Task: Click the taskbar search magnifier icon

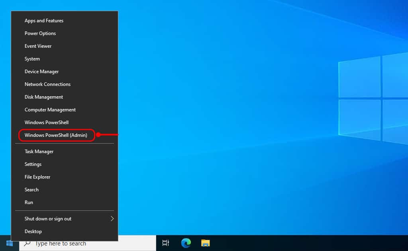Action: (27, 243)
